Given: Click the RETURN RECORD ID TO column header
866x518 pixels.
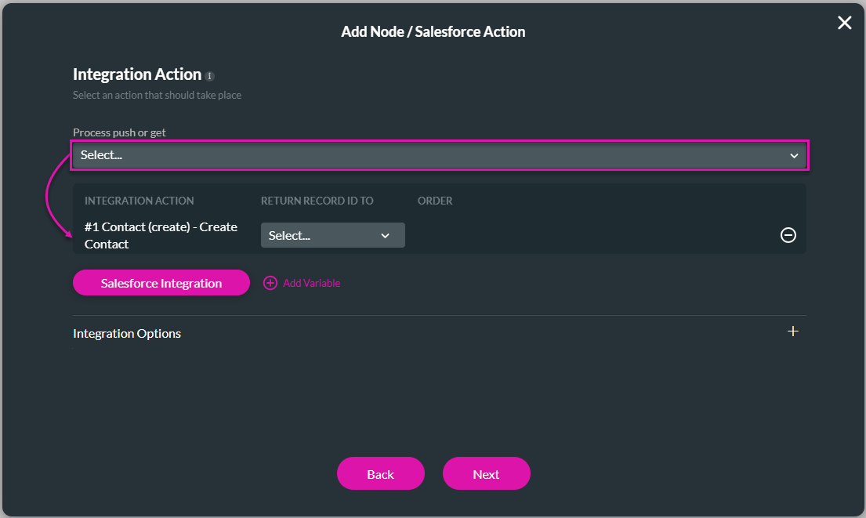Looking at the screenshot, I should click(317, 201).
